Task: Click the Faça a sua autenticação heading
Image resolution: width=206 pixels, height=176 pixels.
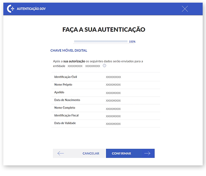Action: (x=104, y=30)
